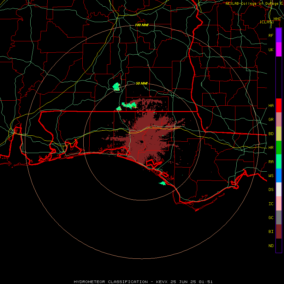Click the purple RF legend color swatch
The image size is (284, 284).
coord(279,35)
